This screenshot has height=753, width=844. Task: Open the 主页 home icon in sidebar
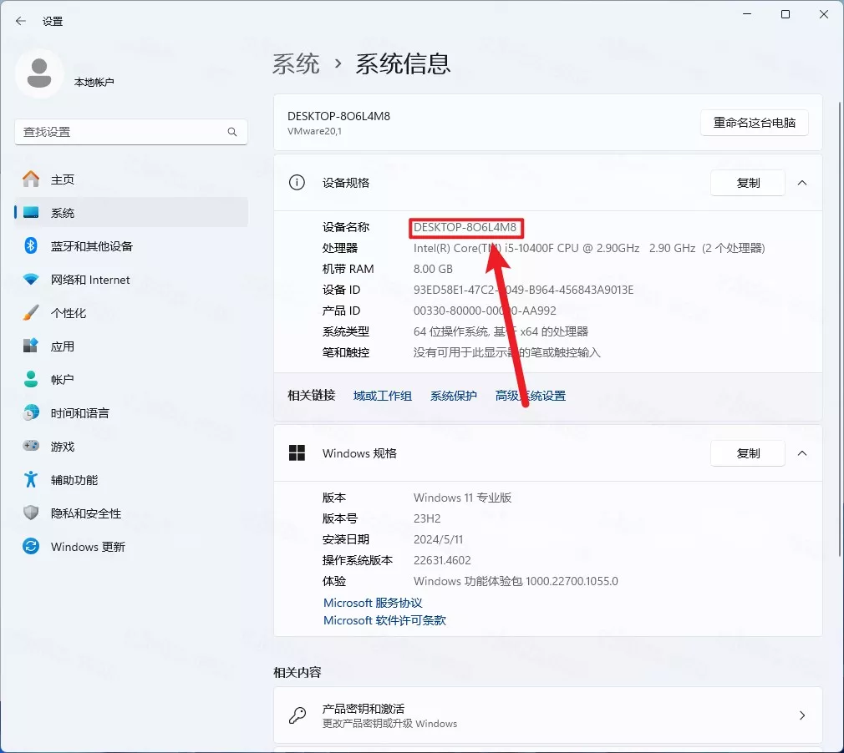pos(31,179)
